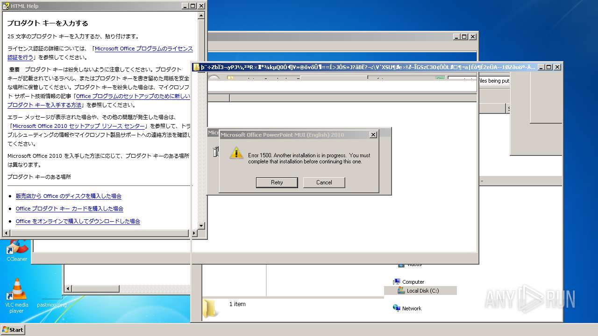Click the HTML Help title bar icon
Viewport: 598px width, 336px height.
click(x=6, y=6)
